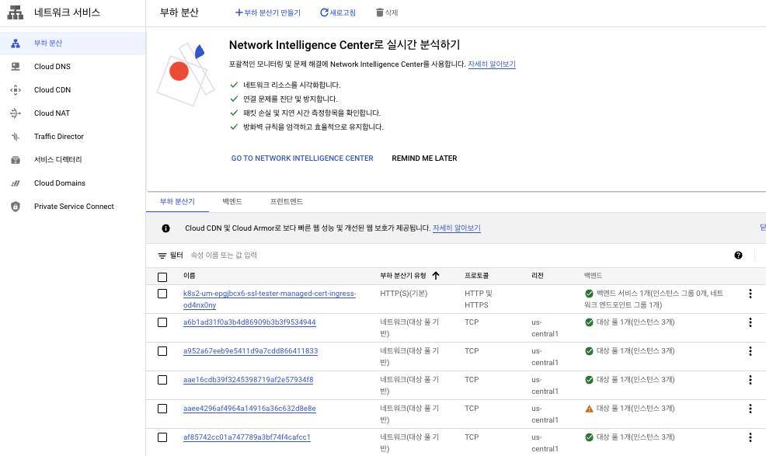Open load balancer af85742cc01a747789a3bf74f4cafcc1

pyautogui.click(x=247, y=438)
